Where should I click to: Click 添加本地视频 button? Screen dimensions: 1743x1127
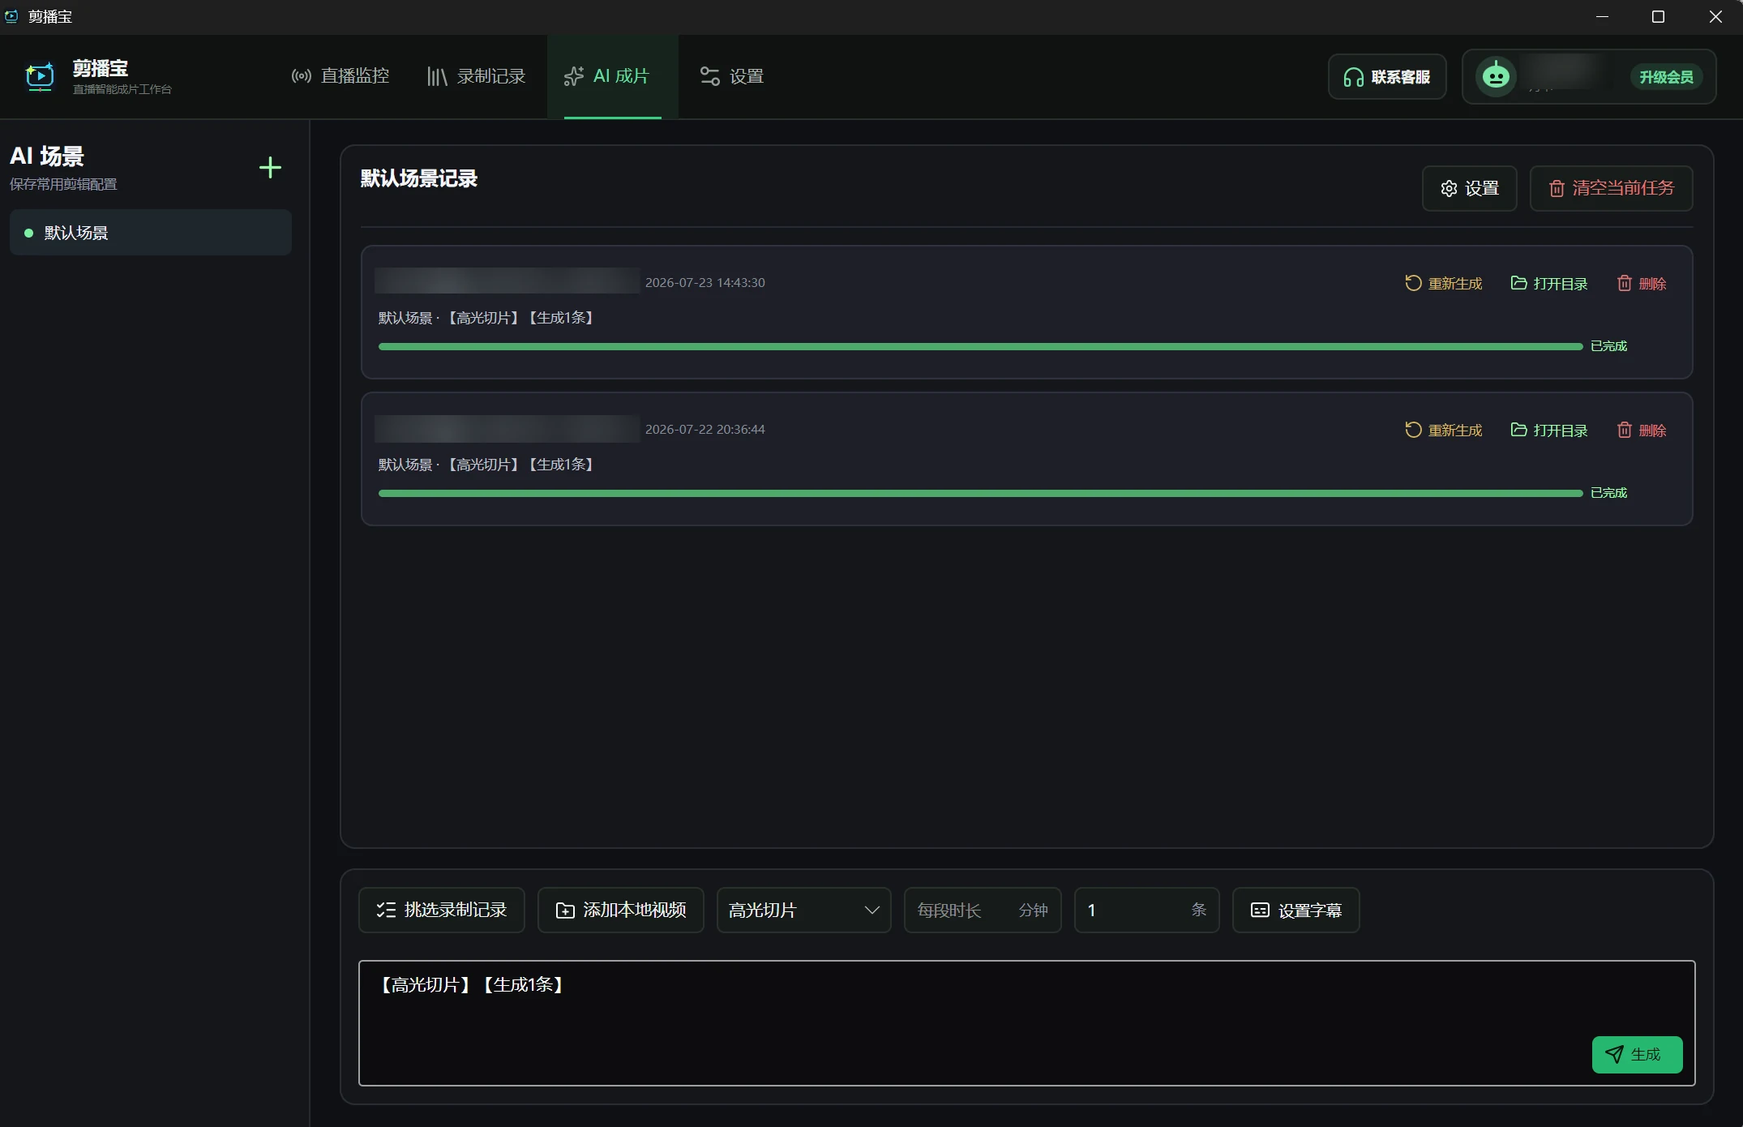621,911
